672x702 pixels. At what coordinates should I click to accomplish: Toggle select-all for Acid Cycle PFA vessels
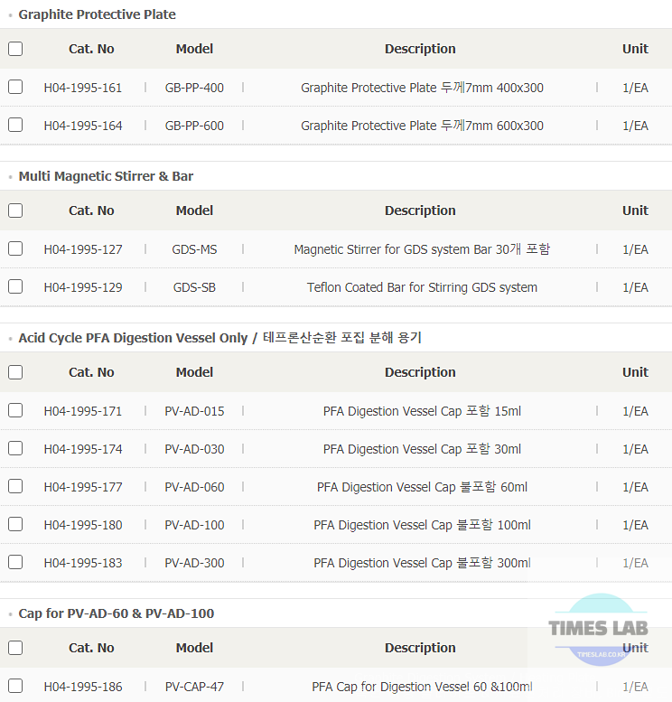[15, 372]
